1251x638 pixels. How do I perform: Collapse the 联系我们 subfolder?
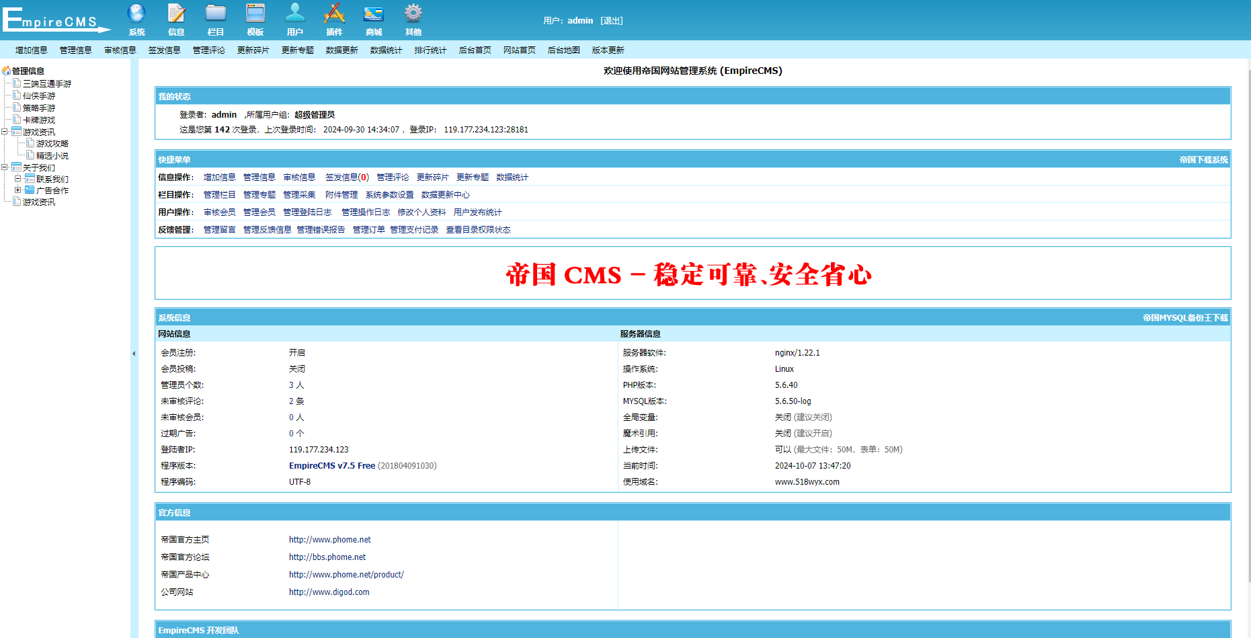tap(18, 179)
